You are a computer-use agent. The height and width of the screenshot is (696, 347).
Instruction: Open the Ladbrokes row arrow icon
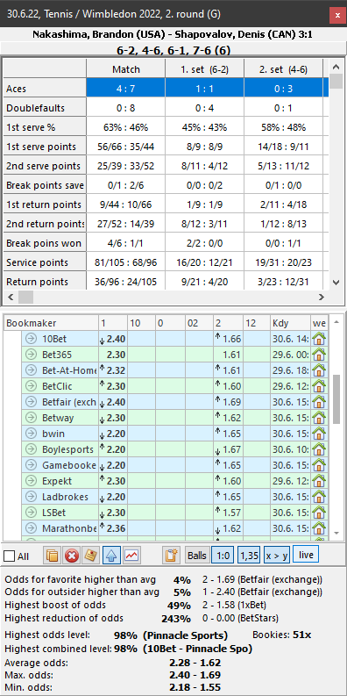click(31, 497)
